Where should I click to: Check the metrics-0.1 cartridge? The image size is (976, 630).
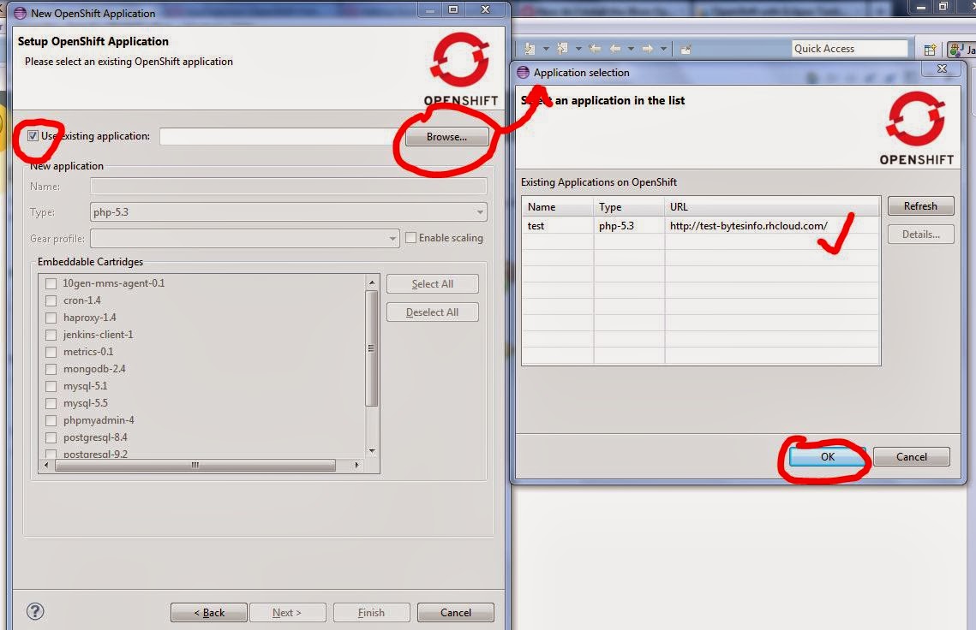51,352
